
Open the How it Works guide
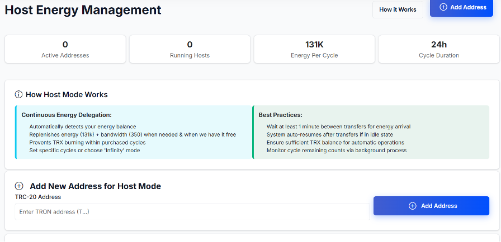click(x=398, y=9)
